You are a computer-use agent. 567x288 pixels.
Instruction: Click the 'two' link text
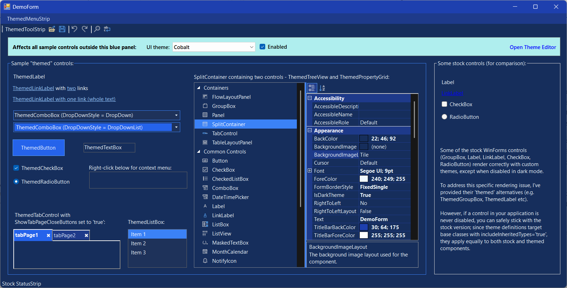[71, 88]
